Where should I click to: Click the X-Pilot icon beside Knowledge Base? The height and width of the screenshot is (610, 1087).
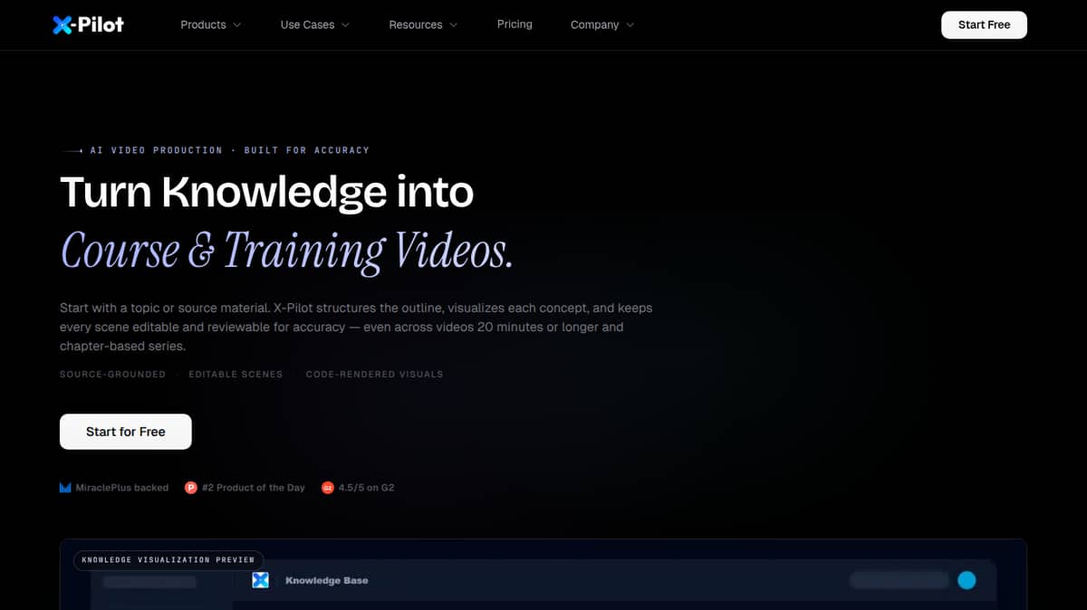pyautogui.click(x=261, y=580)
